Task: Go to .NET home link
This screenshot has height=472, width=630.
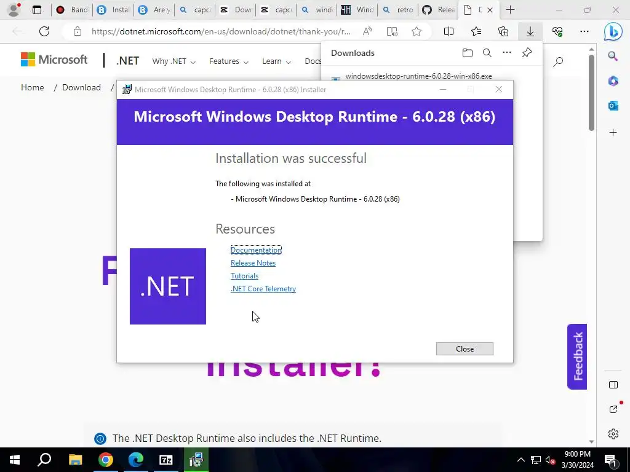Action: (x=128, y=61)
